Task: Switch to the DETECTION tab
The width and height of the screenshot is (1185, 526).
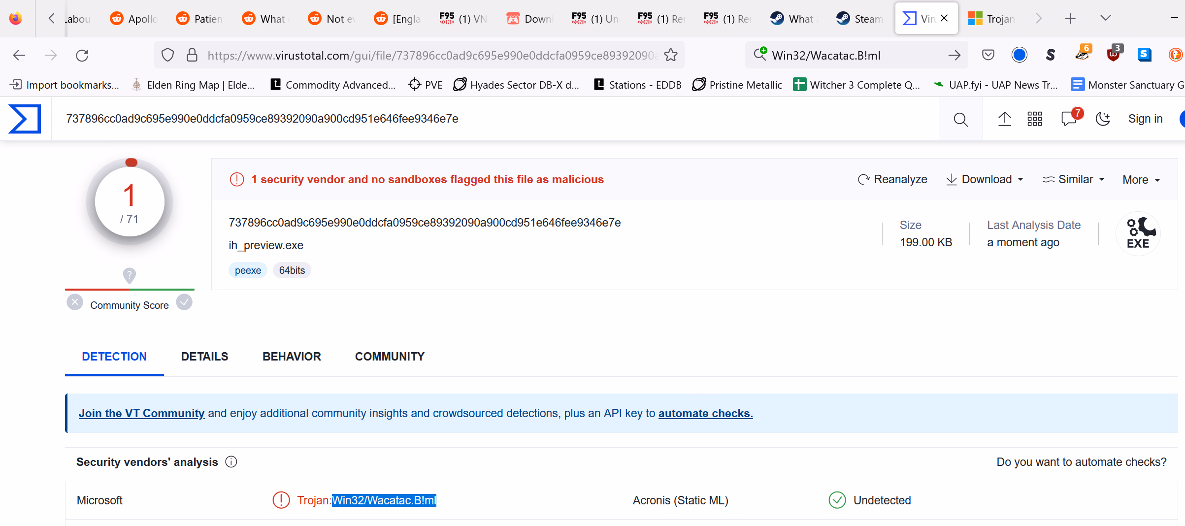Action: pyautogui.click(x=114, y=357)
